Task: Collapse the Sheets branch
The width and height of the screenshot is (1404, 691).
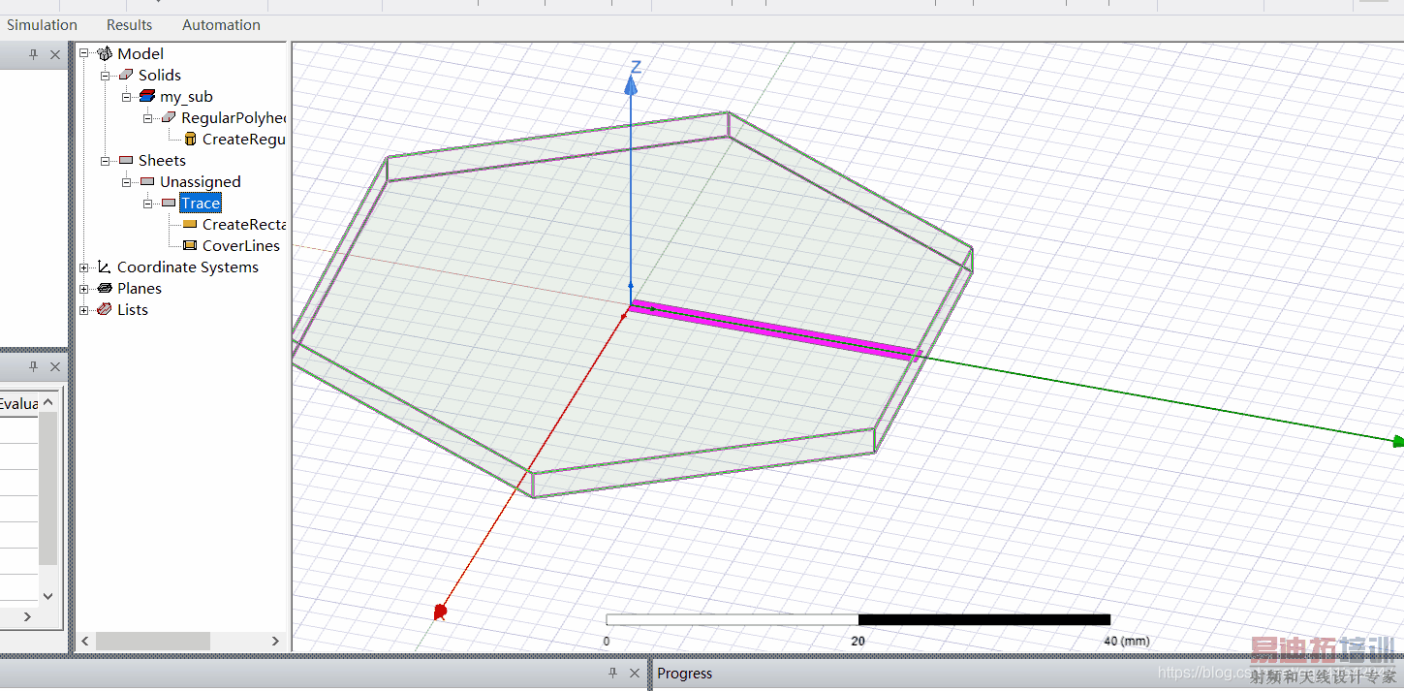Action: pyautogui.click(x=106, y=160)
